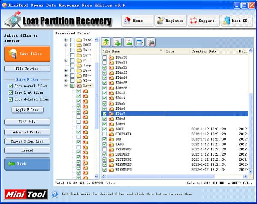The image size is (257, 204).
Task: Open the Home tab button
Action: [x=137, y=21]
